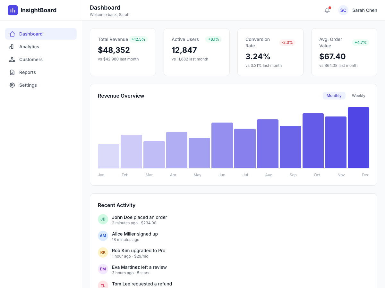Screen dimensions: 385x288
Task: Click the +8.1% active users badge
Action: coord(213,39)
